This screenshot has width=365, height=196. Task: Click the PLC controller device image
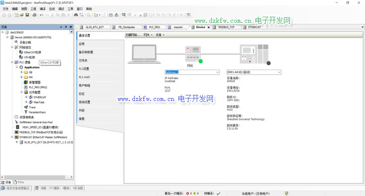(x=254, y=54)
